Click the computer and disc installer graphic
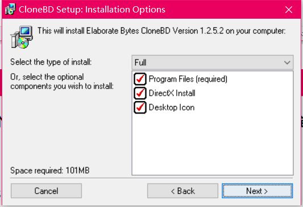Screen dimensions: 303x207 22,37
